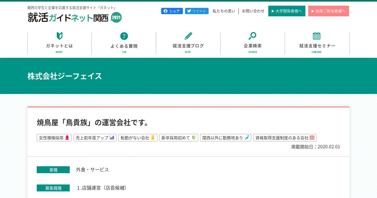Select the 転勤がない会社 tag
Screen dimensions: 377x198
click(138, 138)
